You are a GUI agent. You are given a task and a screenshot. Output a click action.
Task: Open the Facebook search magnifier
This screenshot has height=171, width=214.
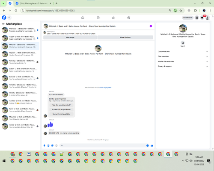[x=9, y=18]
